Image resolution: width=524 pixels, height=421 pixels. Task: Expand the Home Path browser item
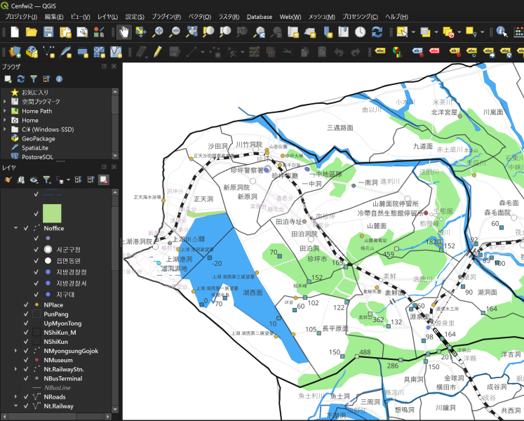click(5, 111)
